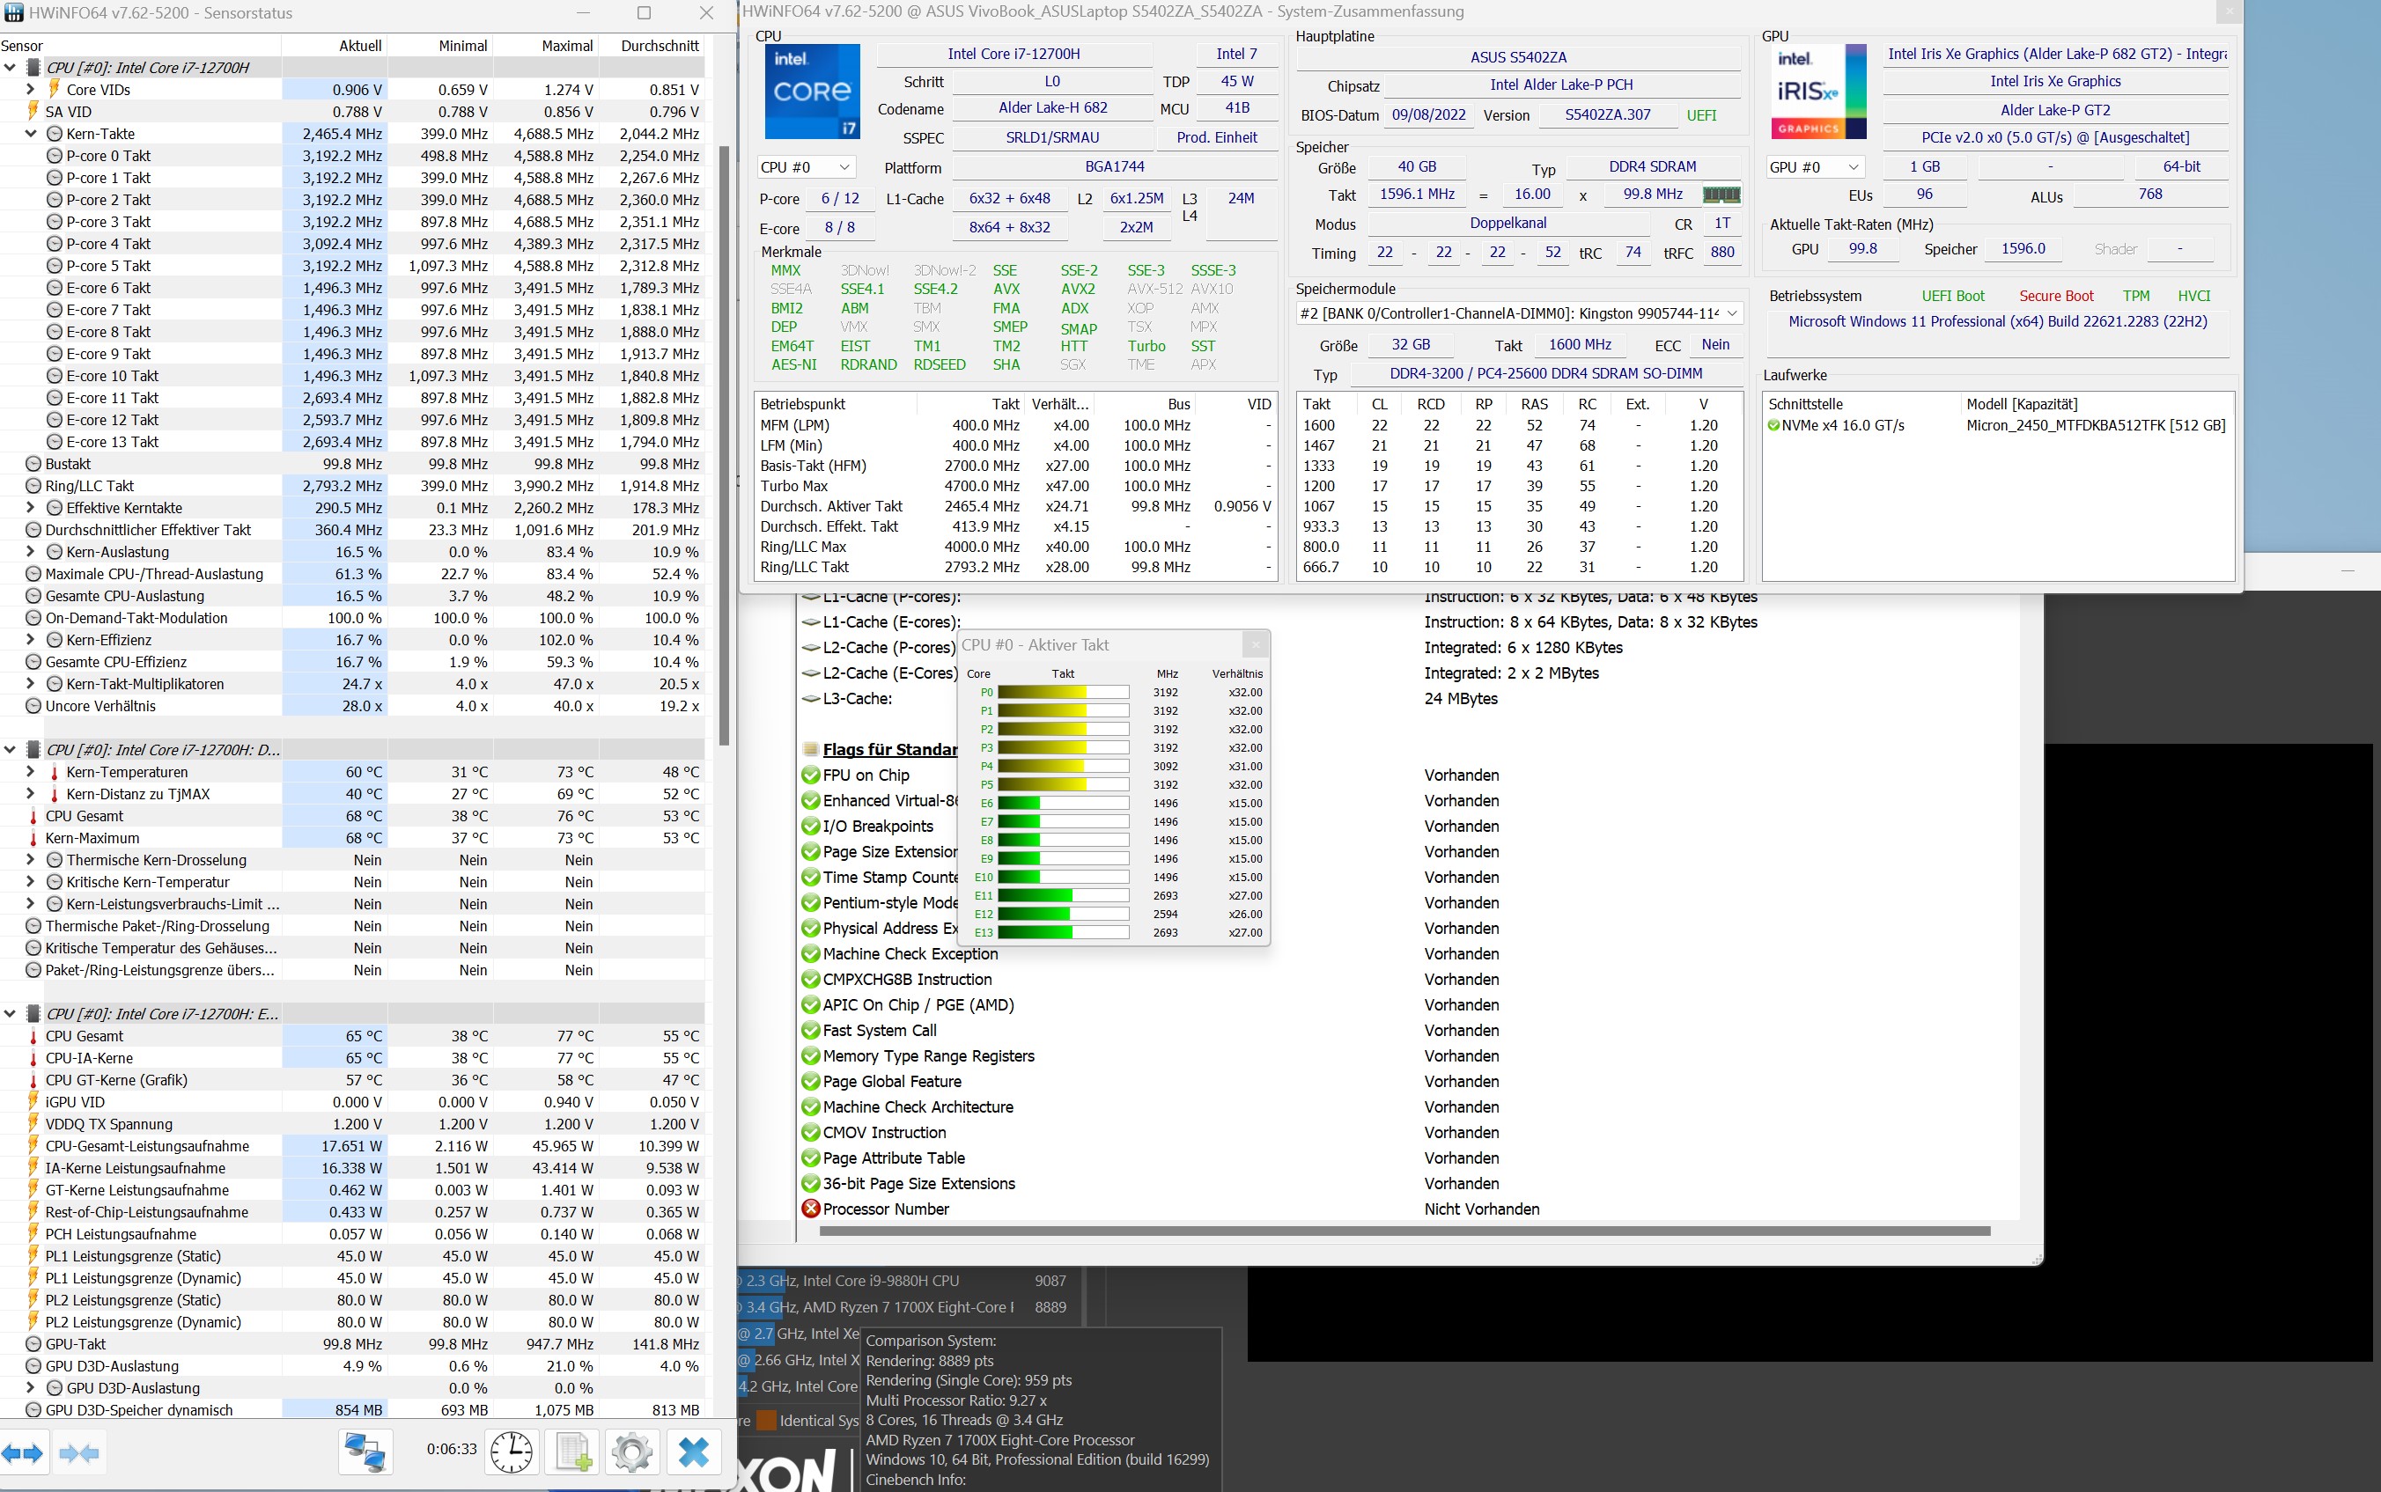Click the Intel Core i7 logo
Viewport: 2381px width, 1492px height.
pos(813,91)
